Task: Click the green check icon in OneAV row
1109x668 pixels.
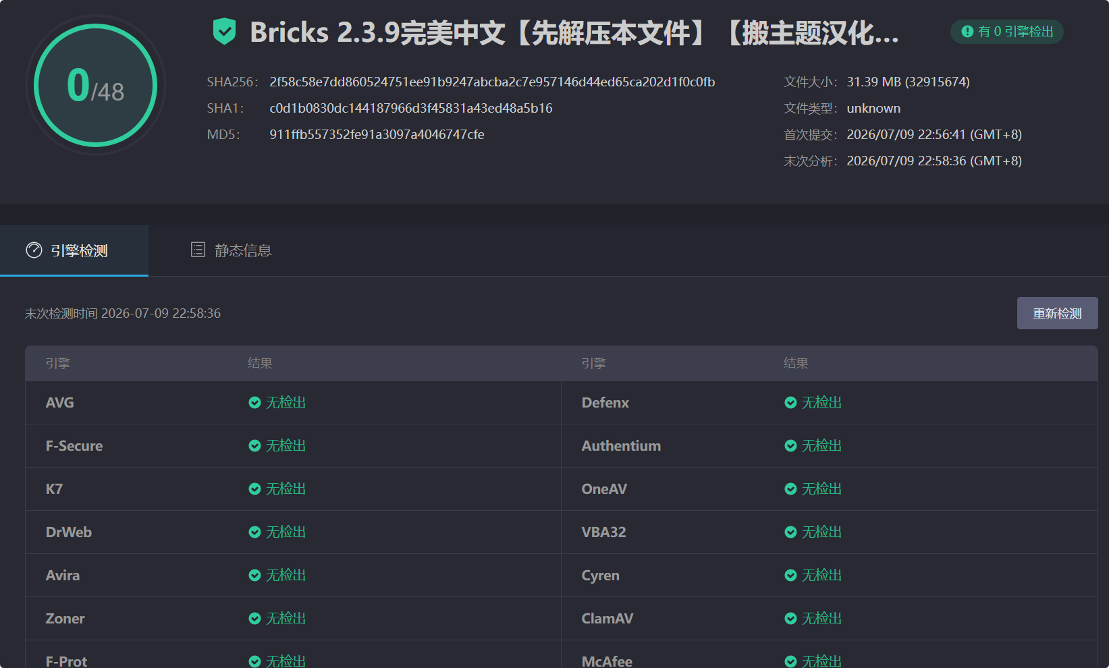Action: point(790,489)
